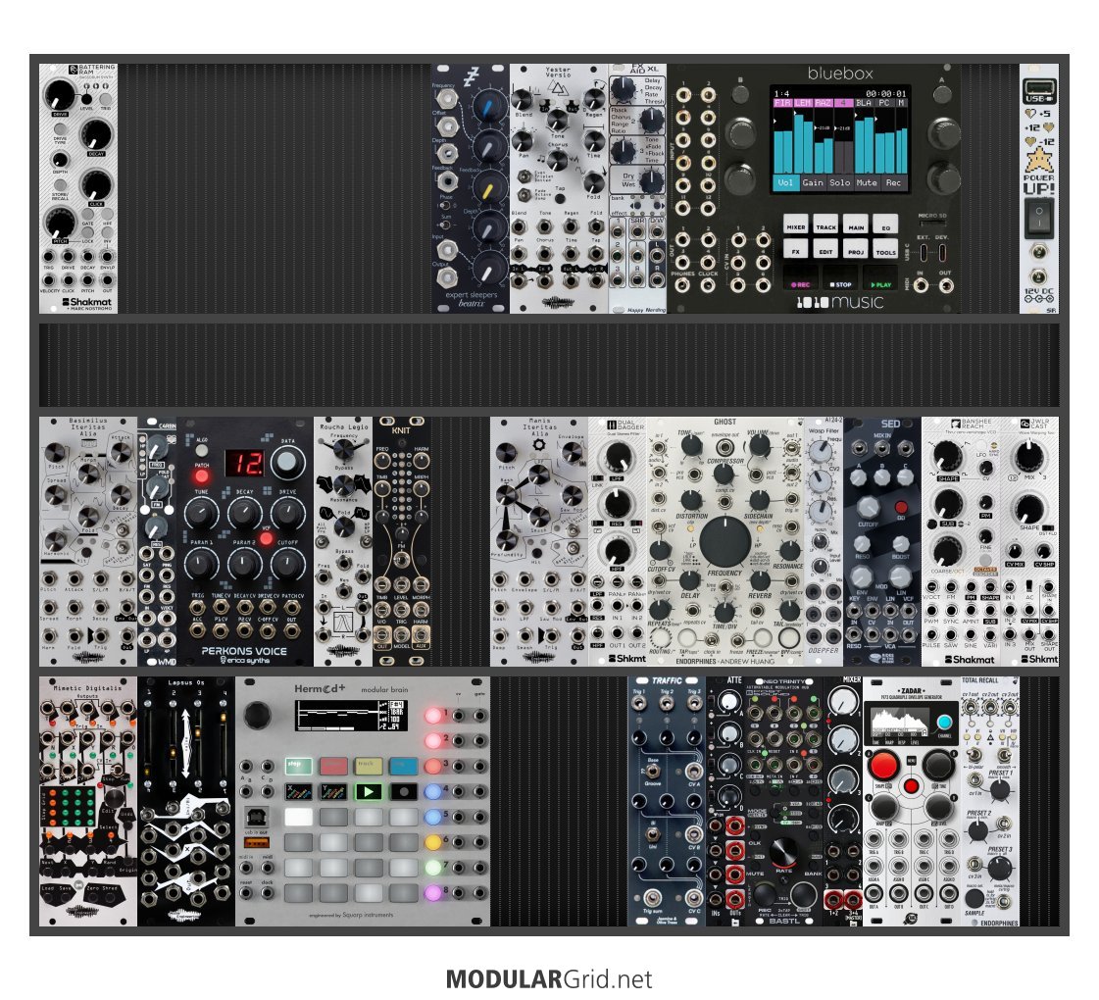Click the USB-B port on Hermod+
The width and height of the screenshot is (1099, 1000).
[x=257, y=817]
